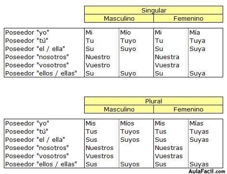Image resolution: width=227 pixels, height=174 pixels.
Task: Click Poseedor "ellos / ellas" label in bottom table
Action: pos(41,164)
